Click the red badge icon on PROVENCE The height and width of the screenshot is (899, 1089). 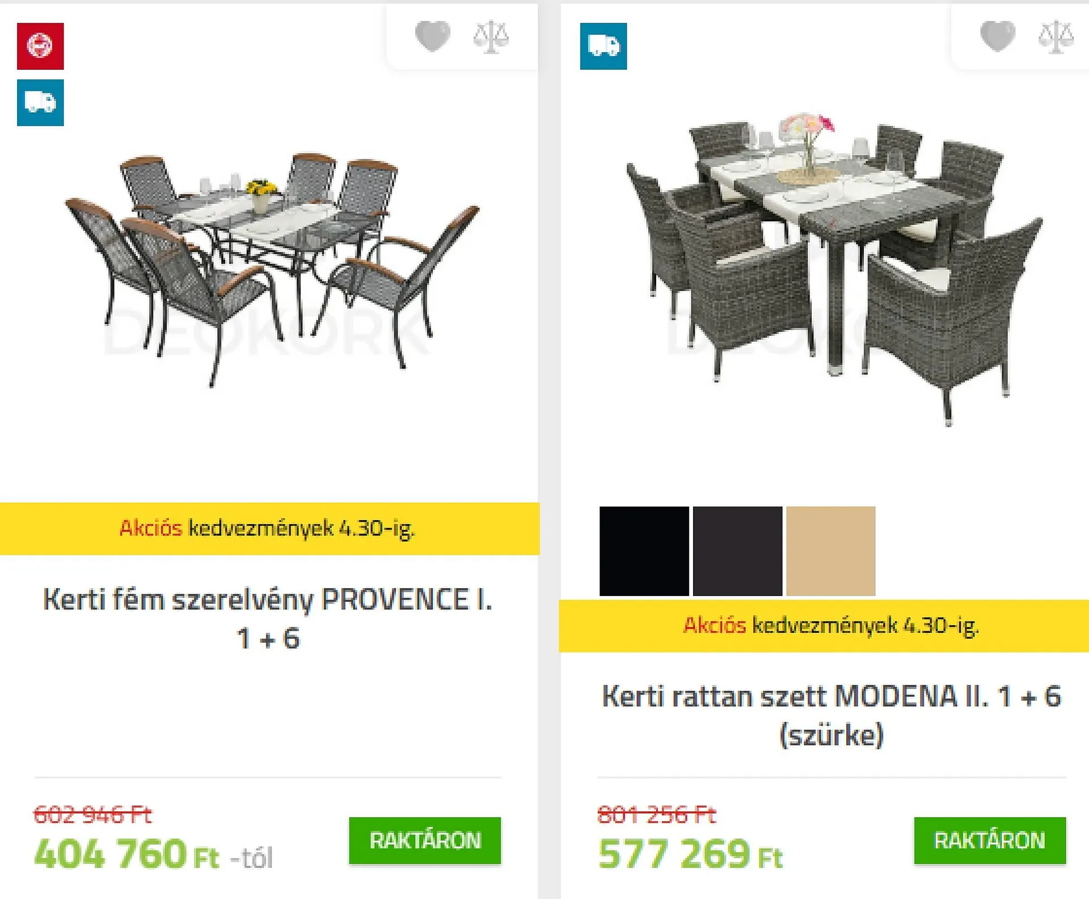(40, 46)
